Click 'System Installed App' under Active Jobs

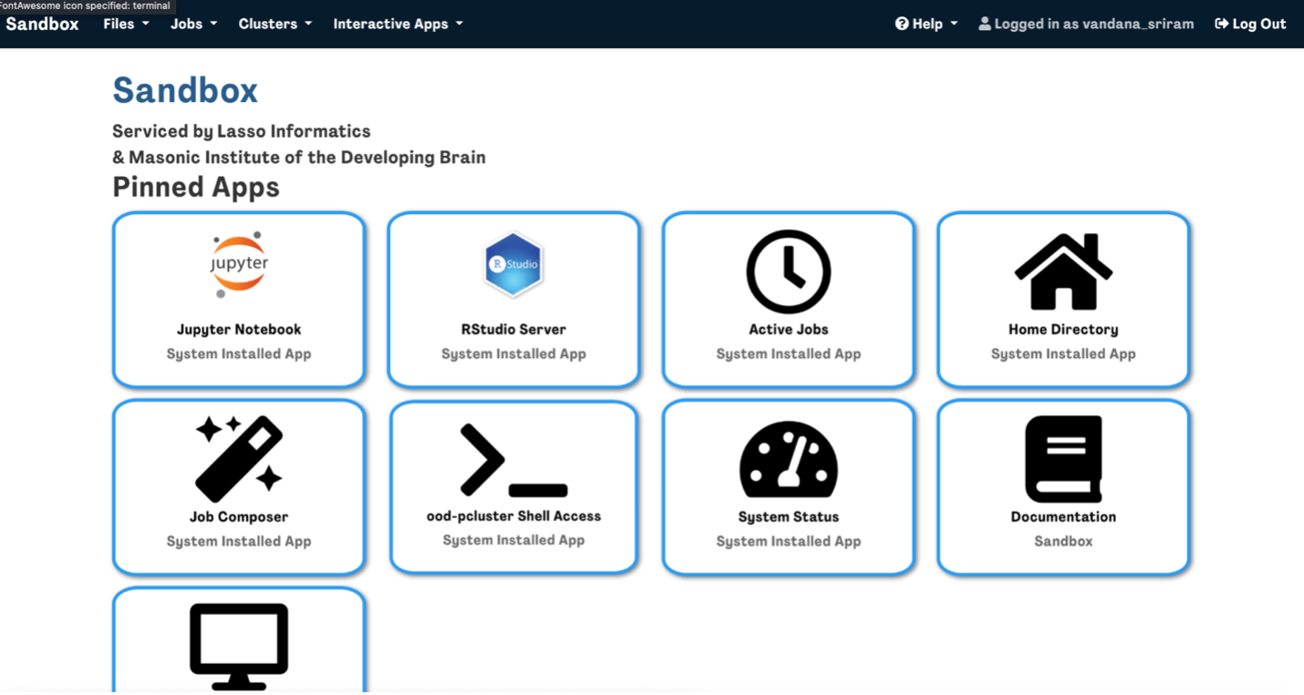[x=789, y=354]
